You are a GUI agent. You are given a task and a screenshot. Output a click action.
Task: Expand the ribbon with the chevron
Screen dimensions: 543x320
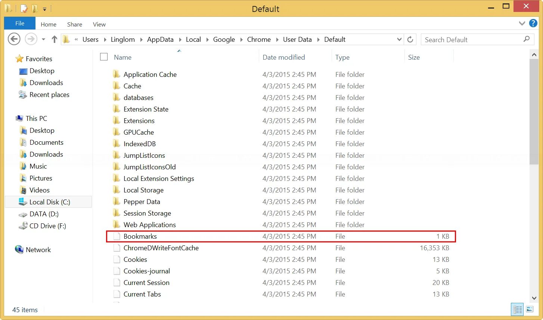pyautogui.click(x=522, y=23)
